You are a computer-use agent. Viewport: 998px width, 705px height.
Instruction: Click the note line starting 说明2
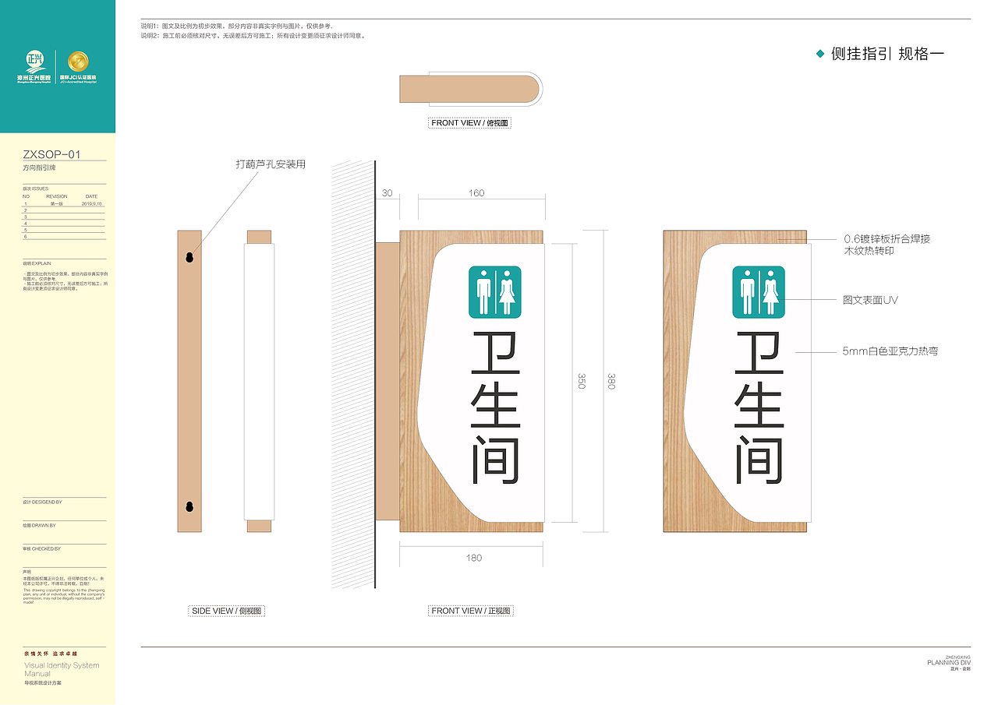coord(253,36)
